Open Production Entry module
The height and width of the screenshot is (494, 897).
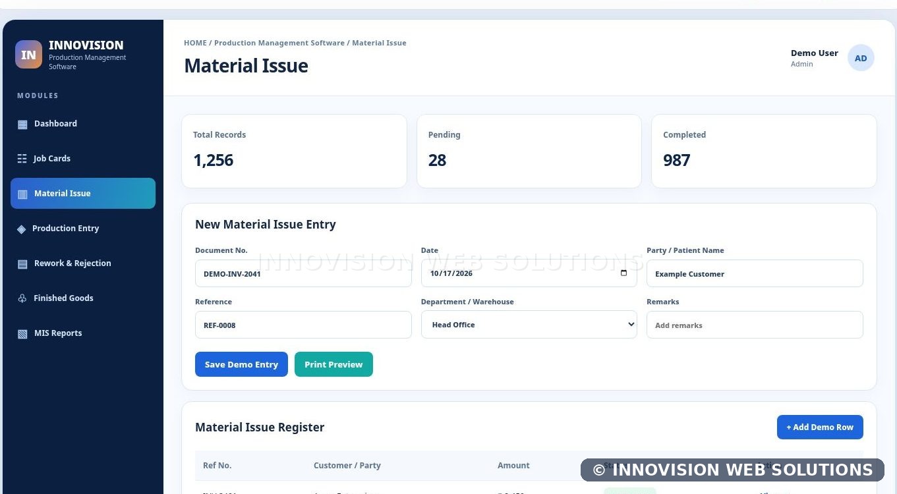point(83,229)
